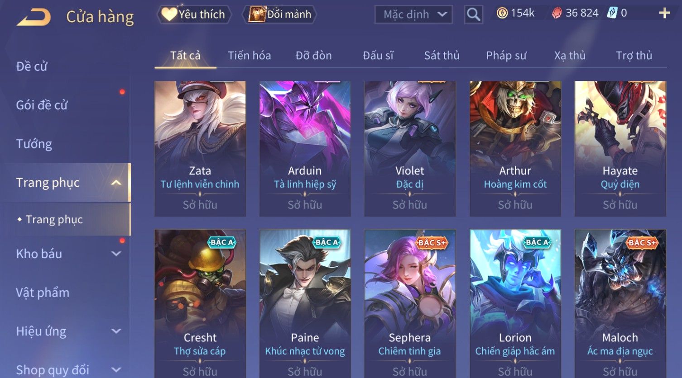Switch to the Pháp sư tab

click(506, 56)
